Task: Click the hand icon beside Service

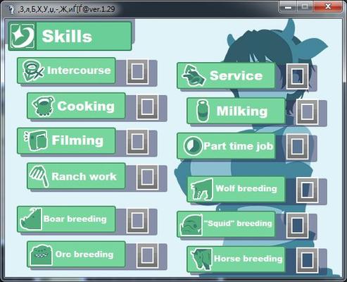Action: coord(194,75)
